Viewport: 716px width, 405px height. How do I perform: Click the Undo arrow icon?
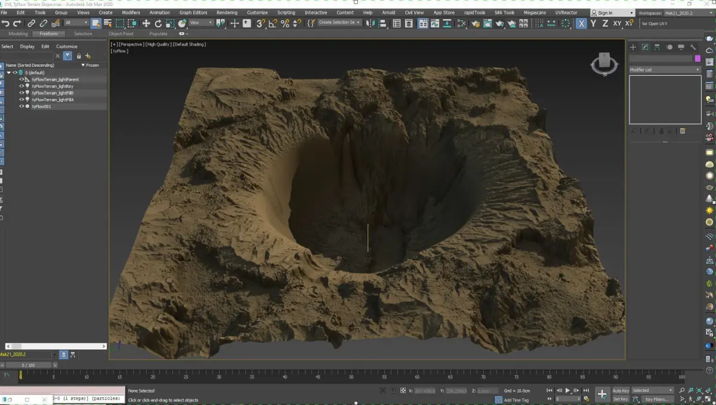(5, 23)
